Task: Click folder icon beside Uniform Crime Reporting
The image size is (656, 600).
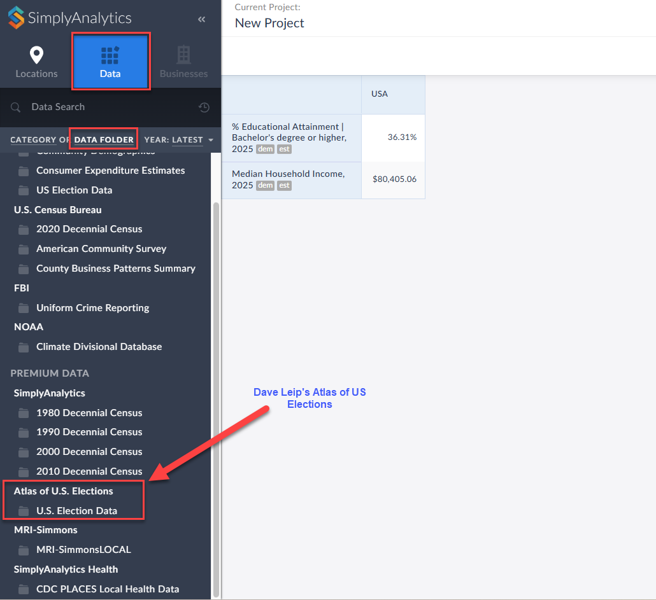Action: pos(24,308)
